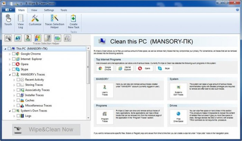Open User's Traces card

tap(105, 90)
